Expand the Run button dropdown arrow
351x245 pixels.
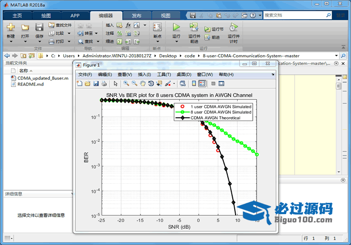pyautogui.click(x=176, y=42)
